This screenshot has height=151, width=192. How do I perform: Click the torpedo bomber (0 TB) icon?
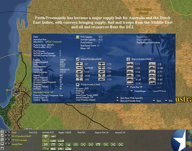coord(102,79)
